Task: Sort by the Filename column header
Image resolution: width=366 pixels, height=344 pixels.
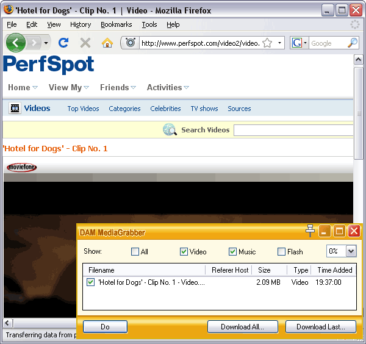Action: coord(144,270)
